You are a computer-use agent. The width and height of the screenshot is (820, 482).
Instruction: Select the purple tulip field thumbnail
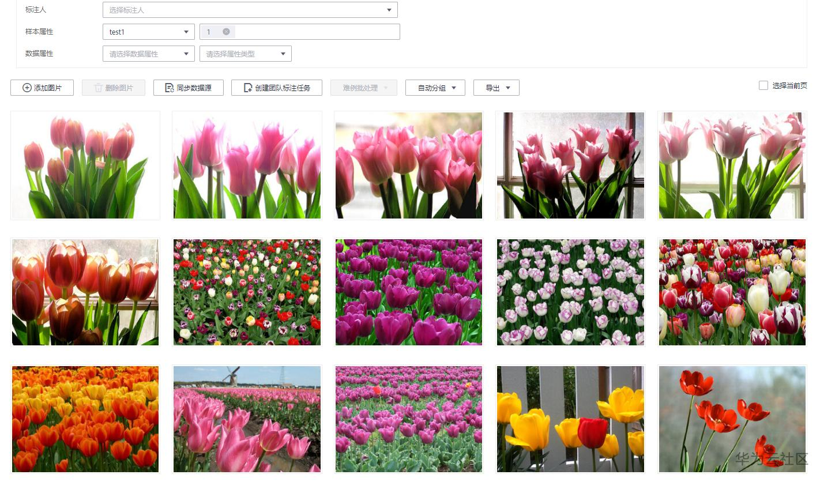pyautogui.click(x=408, y=292)
